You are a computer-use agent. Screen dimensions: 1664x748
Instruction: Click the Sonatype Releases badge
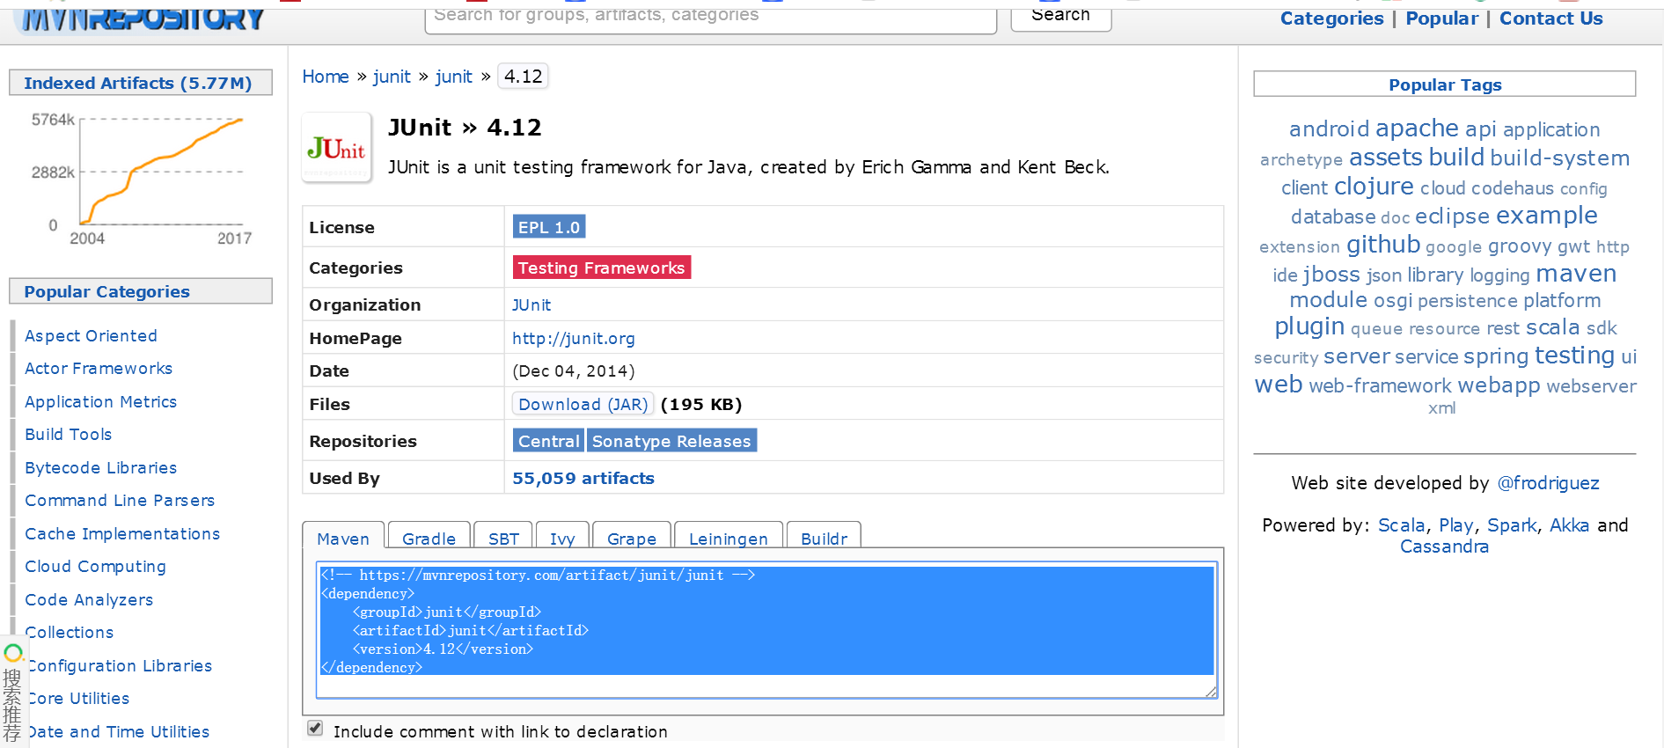coord(671,441)
